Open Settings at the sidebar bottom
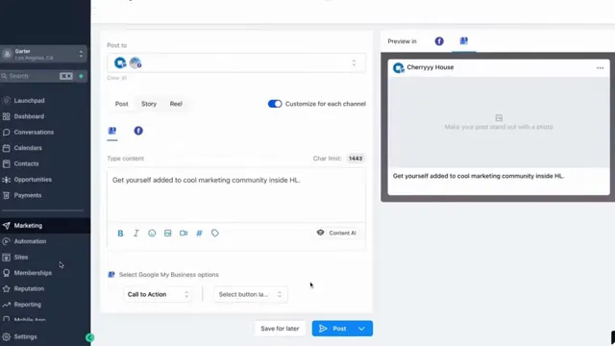This screenshot has width=615, height=346. [25, 336]
